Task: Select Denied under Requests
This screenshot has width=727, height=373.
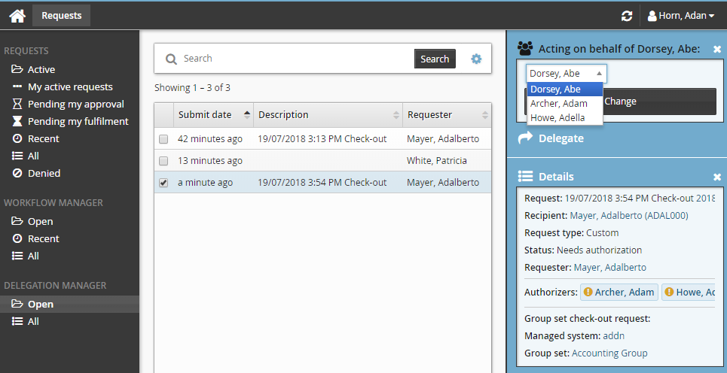Action: pos(44,173)
